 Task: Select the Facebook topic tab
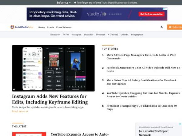[55, 35]
